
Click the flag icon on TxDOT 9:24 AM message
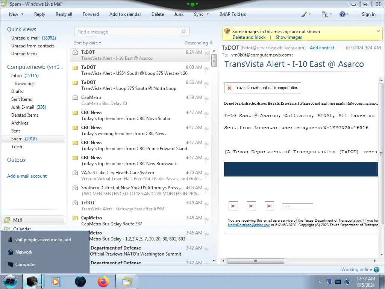pos(206,53)
